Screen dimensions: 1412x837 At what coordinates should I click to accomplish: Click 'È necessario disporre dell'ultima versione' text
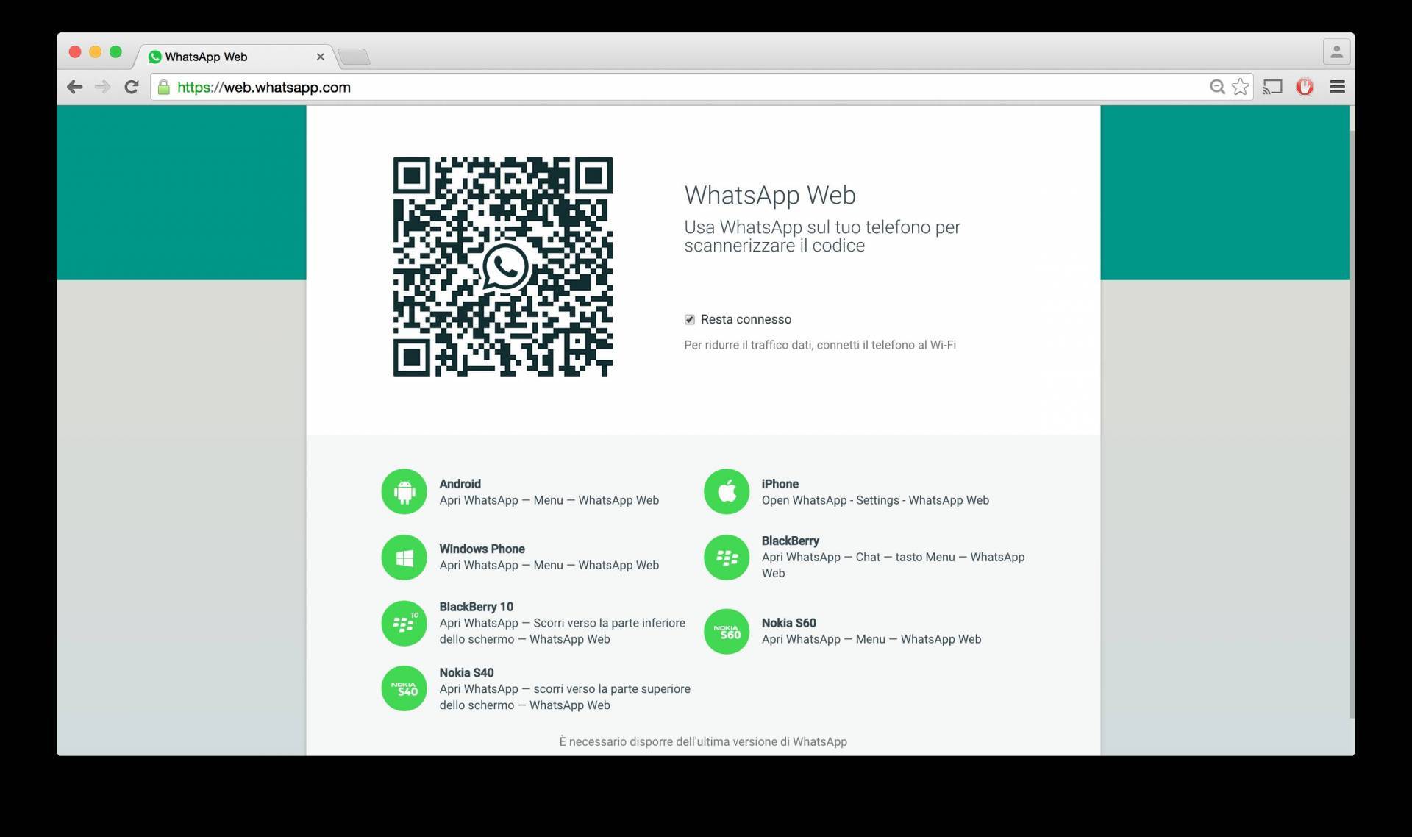coord(703,741)
